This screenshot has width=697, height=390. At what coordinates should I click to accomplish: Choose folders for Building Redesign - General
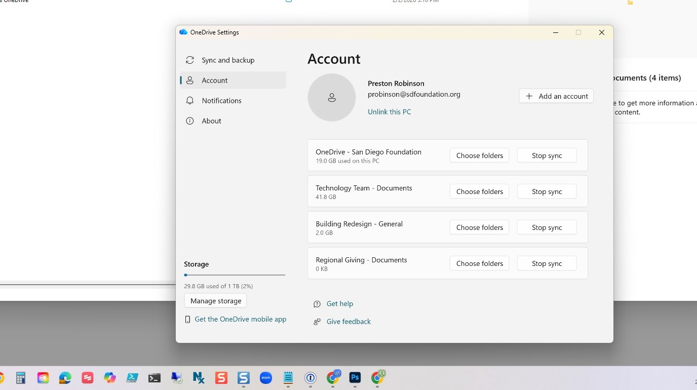tap(479, 227)
